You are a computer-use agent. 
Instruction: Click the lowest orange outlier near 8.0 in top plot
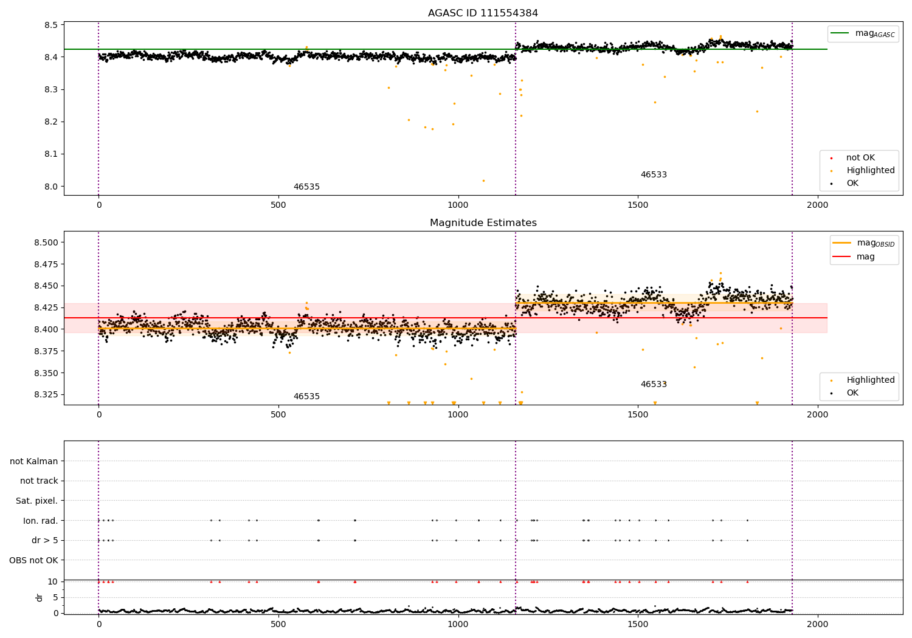click(x=483, y=180)
